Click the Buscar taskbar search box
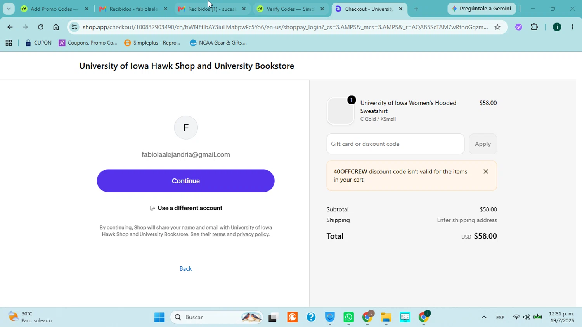Image resolution: width=582 pixels, height=327 pixels. click(x=217, y=317)
